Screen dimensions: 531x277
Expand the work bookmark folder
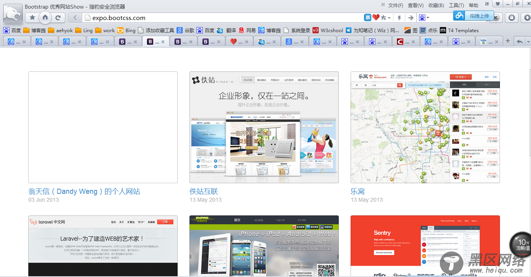(x=105, y=30)
